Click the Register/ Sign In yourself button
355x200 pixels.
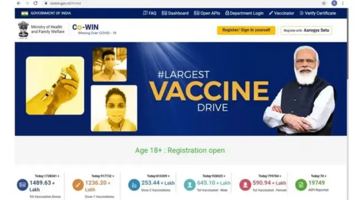point(246,30)
